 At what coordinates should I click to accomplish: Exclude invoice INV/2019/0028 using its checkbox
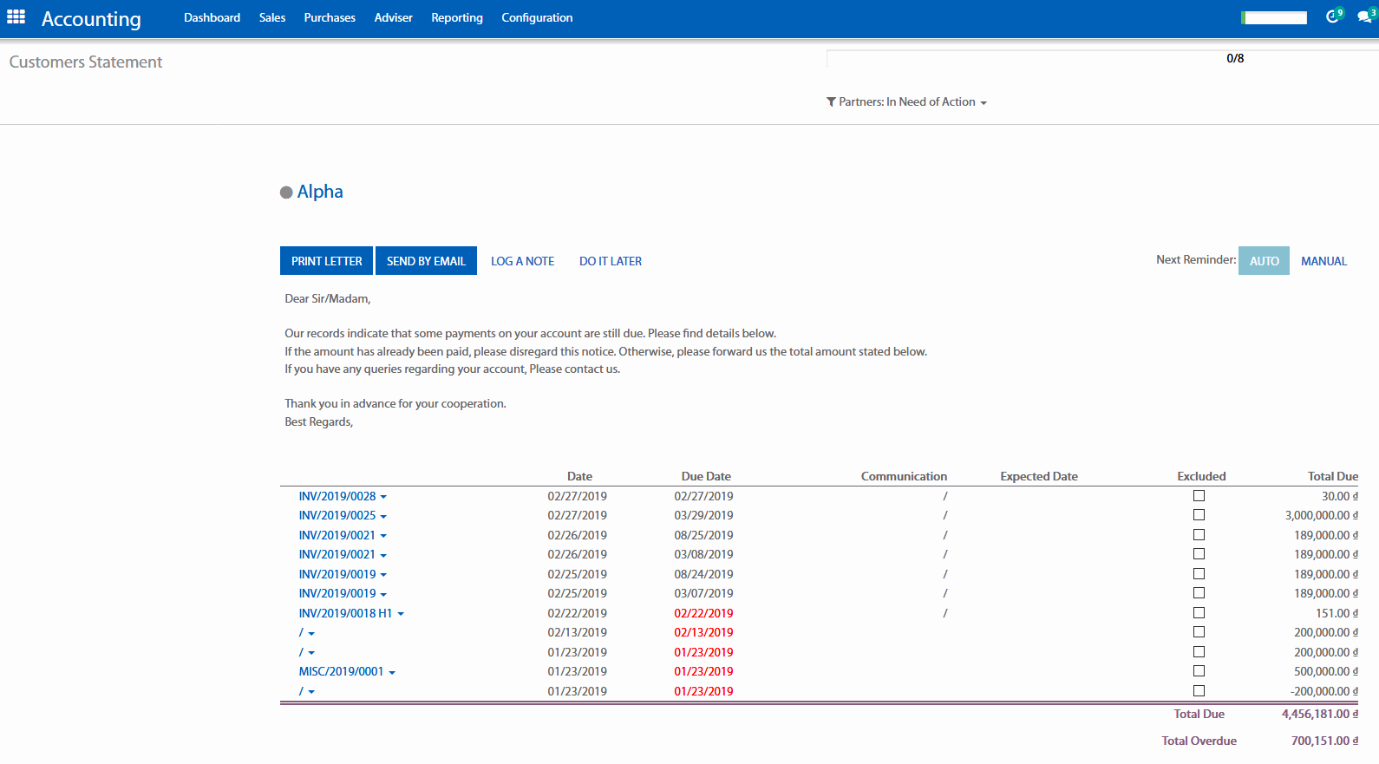point(1199,496)
